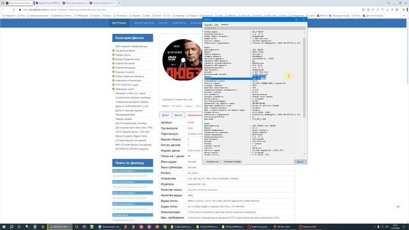Select the third dialog tab above the info text
Viewport: 409px width, 230px height.
click(x=224, y=24)
